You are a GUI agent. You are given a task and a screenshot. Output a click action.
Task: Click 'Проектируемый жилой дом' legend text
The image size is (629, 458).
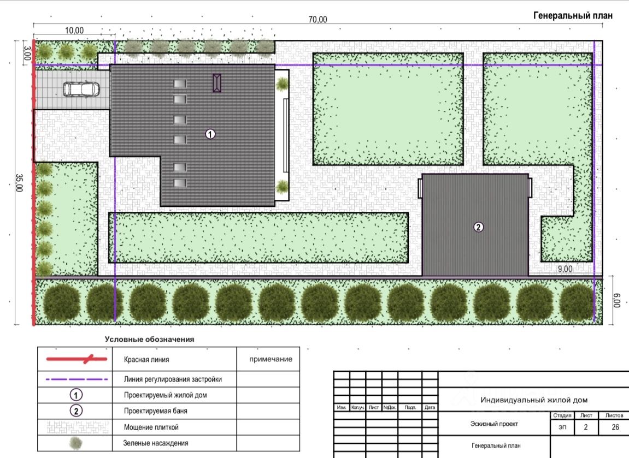[165, 395]
